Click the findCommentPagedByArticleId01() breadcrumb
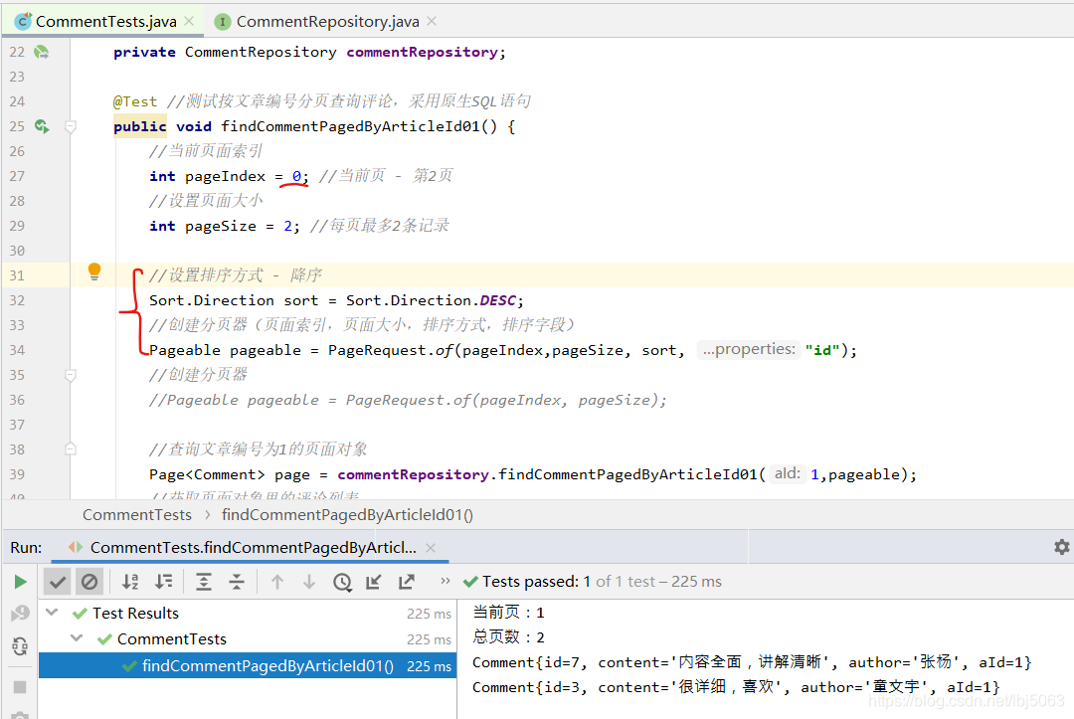Screen dimensions: 1074x719 click(347, 515)
